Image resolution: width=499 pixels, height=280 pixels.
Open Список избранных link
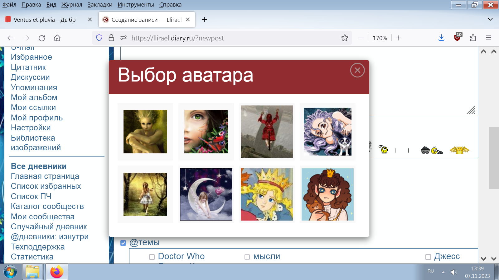pos(46,186)
